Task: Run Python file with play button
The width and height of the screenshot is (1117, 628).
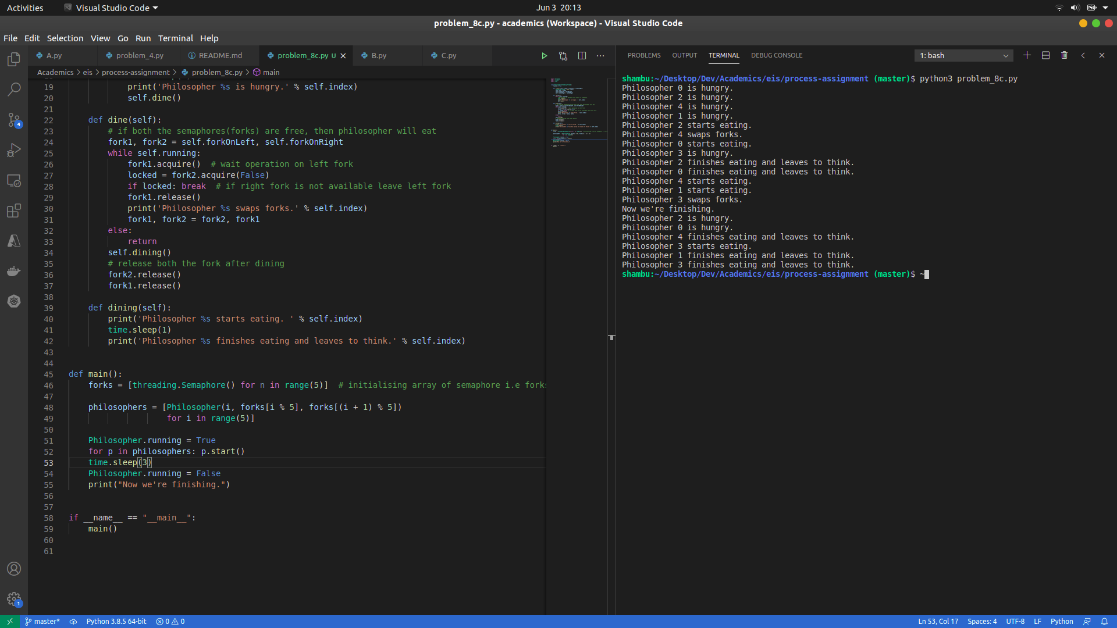Action: point(544,56)
